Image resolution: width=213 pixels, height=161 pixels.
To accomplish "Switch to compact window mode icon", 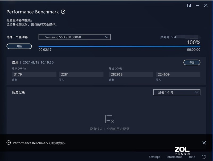I will click(189, 5).
